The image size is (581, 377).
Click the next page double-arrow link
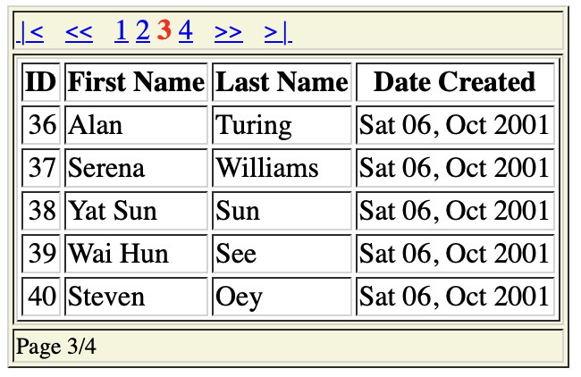pos(229,32)
